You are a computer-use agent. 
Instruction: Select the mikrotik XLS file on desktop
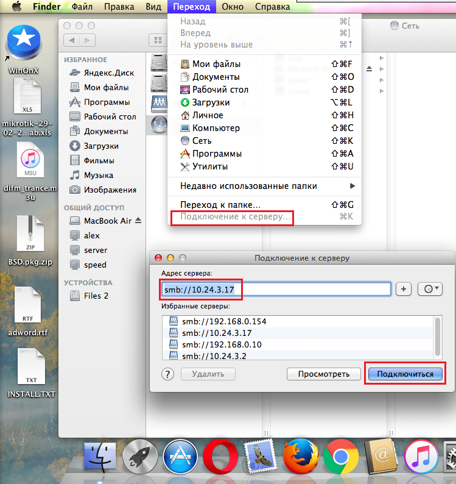(27, 96)
